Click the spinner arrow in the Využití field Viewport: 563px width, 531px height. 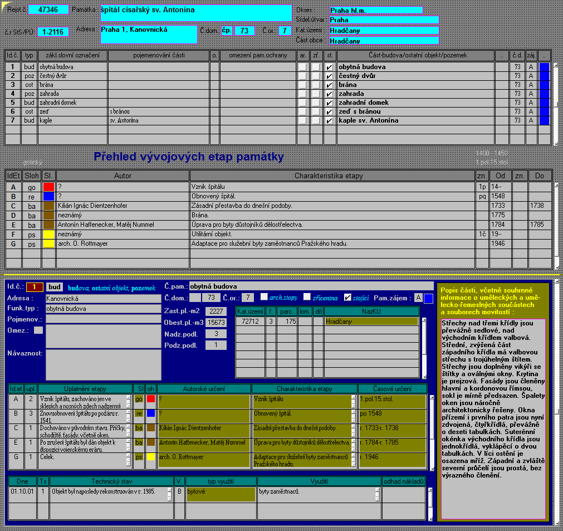[377, 494]
